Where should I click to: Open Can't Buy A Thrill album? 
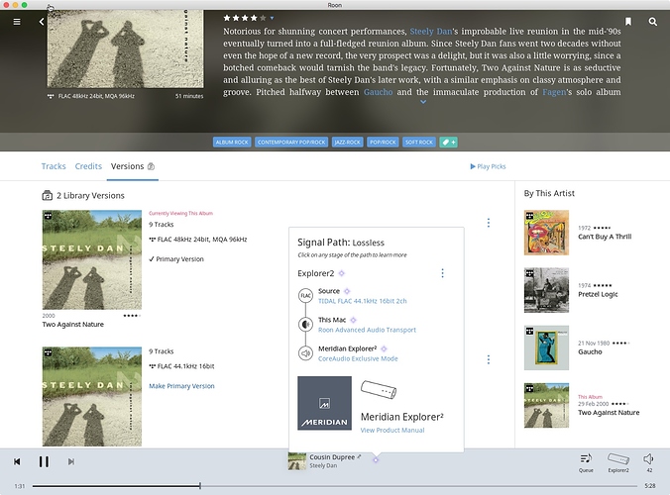[x=546, y=233]
